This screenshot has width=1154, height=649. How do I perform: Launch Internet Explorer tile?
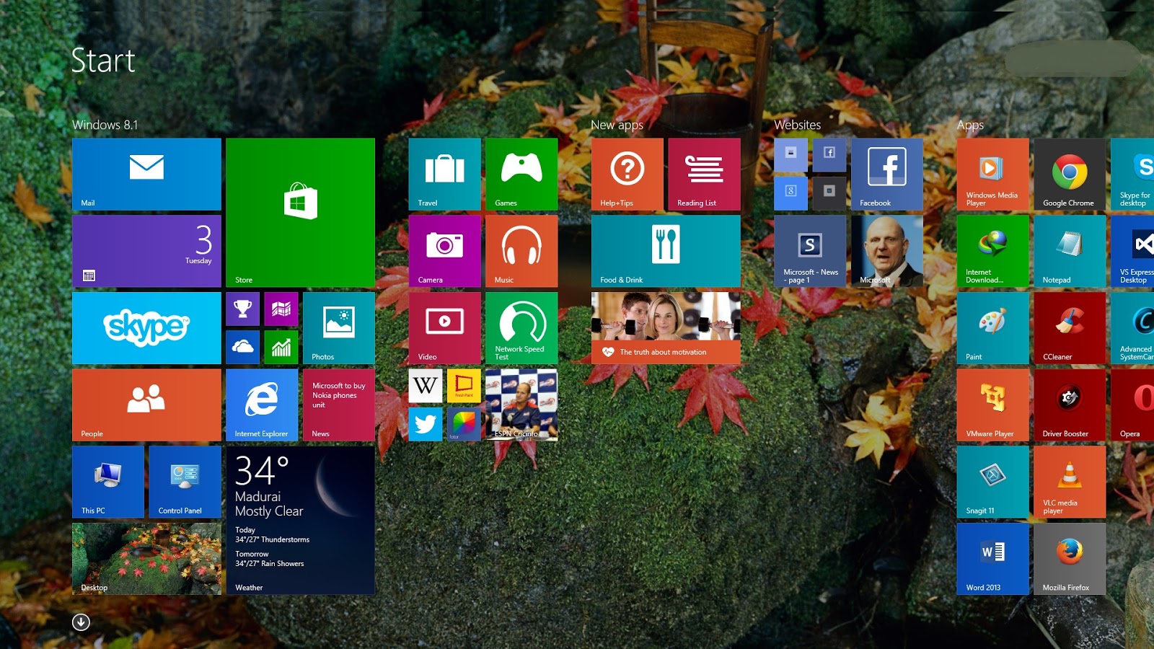[x=262, y=405]
